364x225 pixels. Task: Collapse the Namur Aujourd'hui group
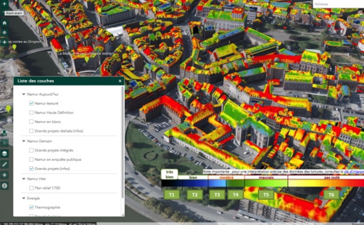[24, 94]
